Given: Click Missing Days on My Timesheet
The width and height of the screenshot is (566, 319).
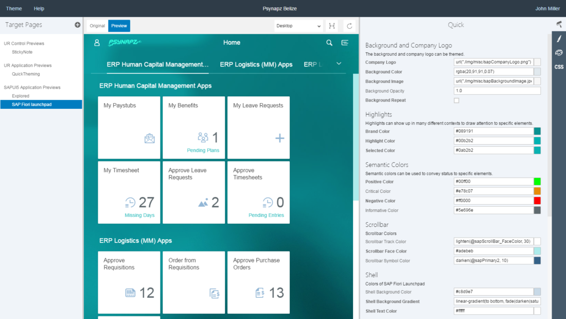Looking at the screenshot, I should 139,215.
